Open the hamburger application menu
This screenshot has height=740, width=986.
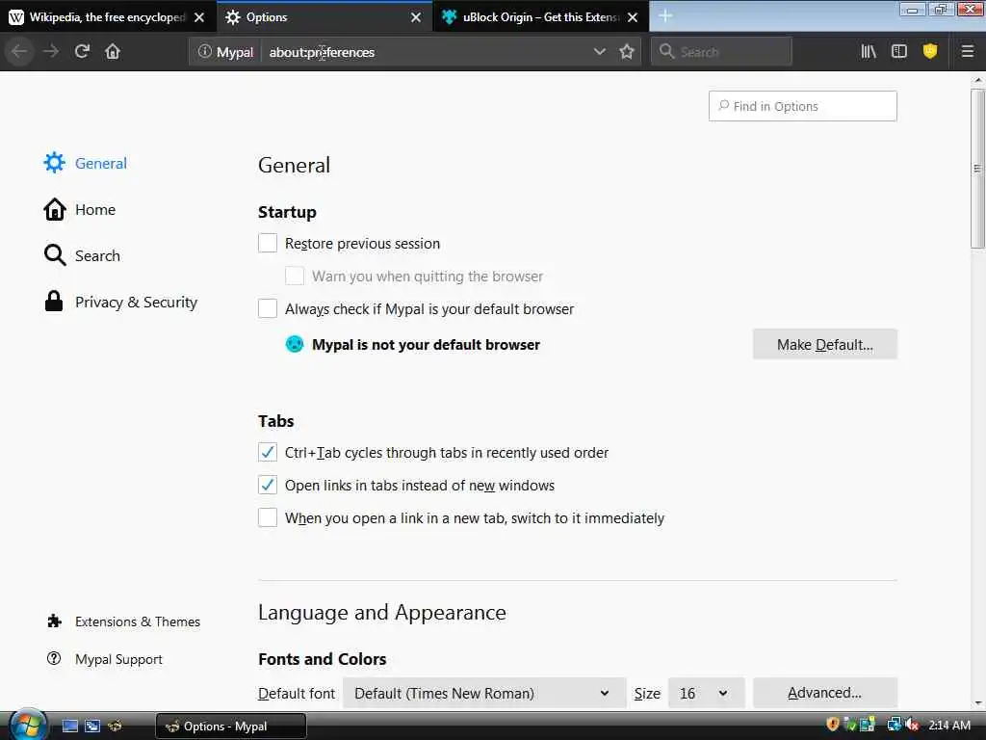click(x=968, y=52)
